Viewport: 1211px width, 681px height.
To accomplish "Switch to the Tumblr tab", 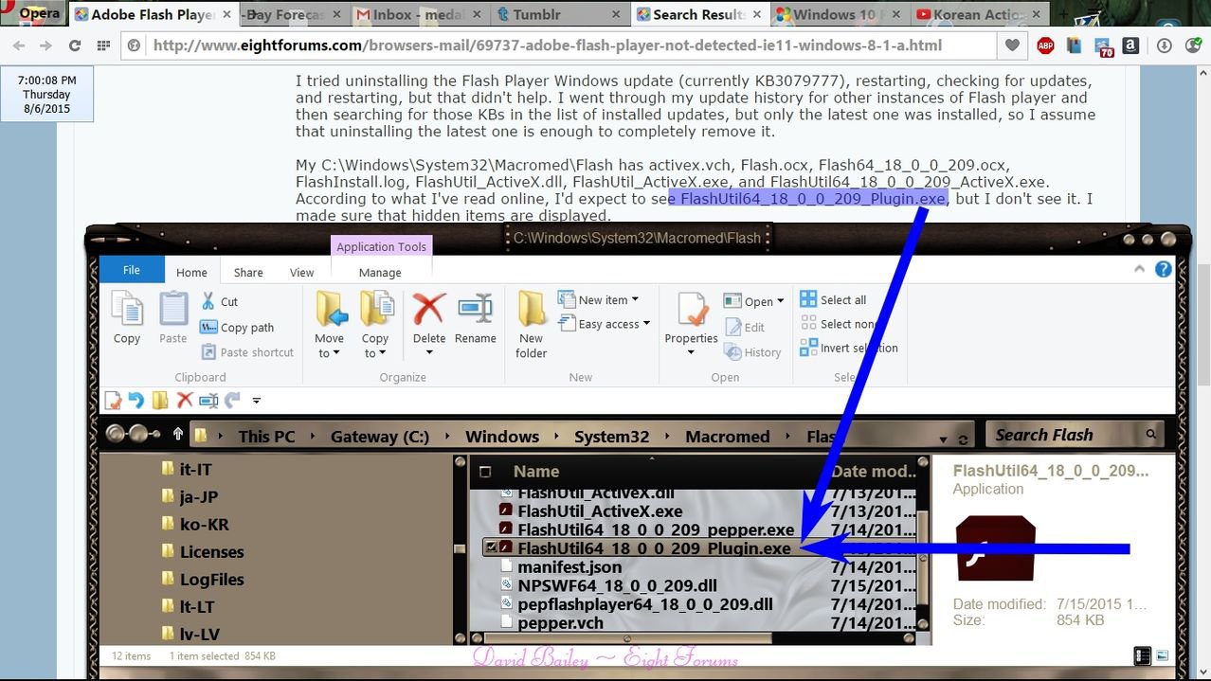I will (x=559, y=14).
